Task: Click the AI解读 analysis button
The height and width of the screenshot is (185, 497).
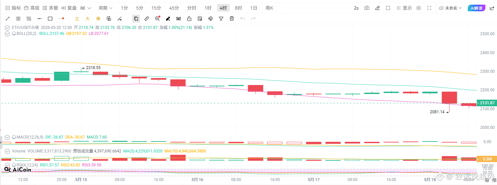Action: coord(476,8)
